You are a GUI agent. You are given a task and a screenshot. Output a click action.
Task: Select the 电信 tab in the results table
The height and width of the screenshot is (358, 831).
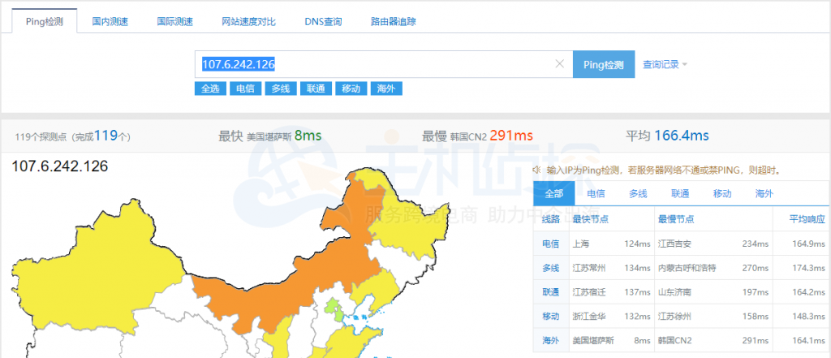pyautogui.click(x=596, y=193)
